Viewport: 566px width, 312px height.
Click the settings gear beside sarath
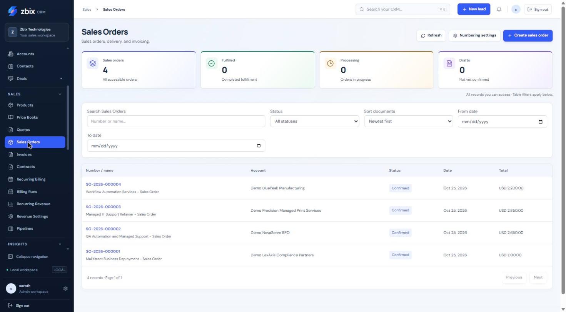(65, 289)
